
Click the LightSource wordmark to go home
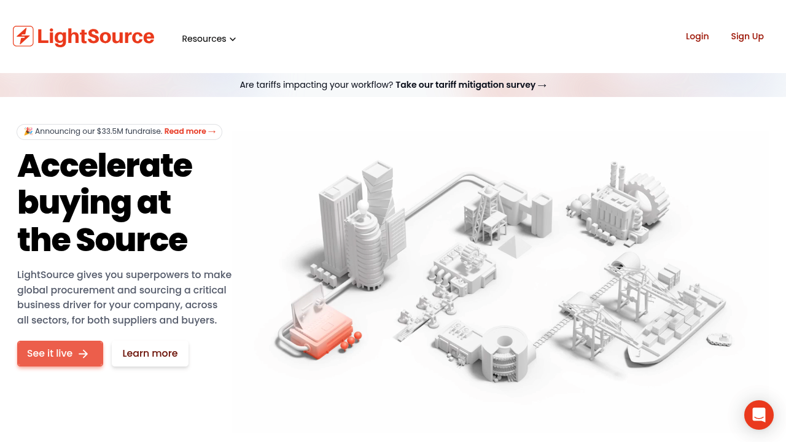pos(96,36)
